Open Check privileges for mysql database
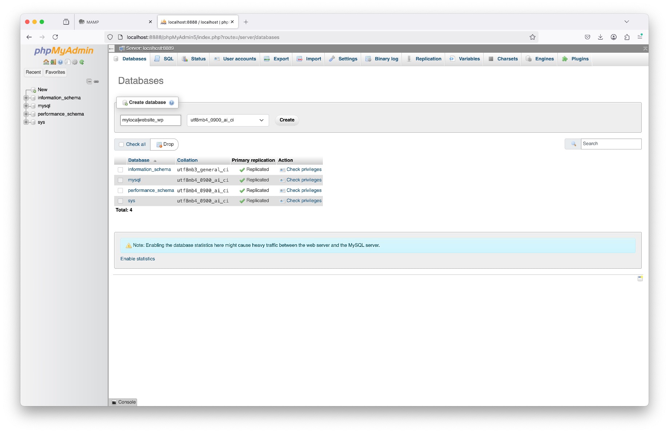This screenshot has width=669, height=433. pos(301,180)
